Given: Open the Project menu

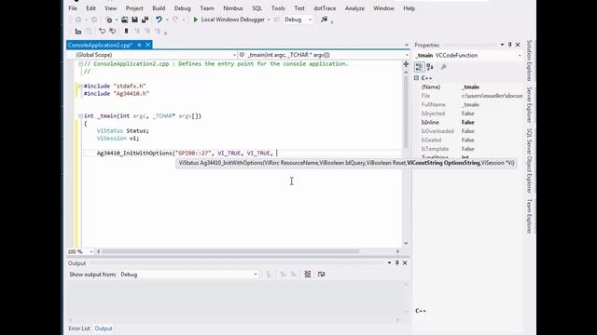Looking at the screenshot, I should (134, 8).
